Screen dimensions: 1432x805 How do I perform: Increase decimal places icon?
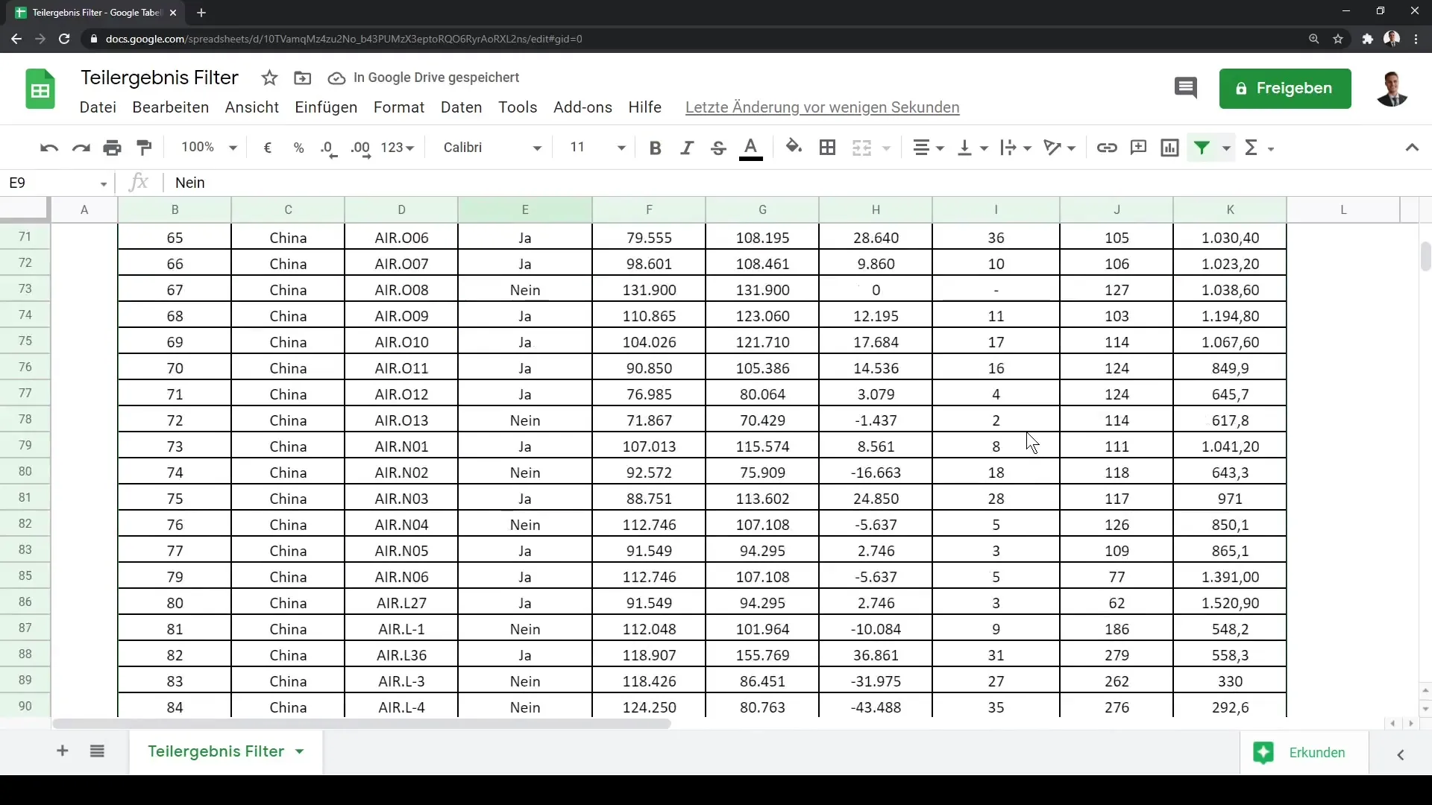[361, 148]
